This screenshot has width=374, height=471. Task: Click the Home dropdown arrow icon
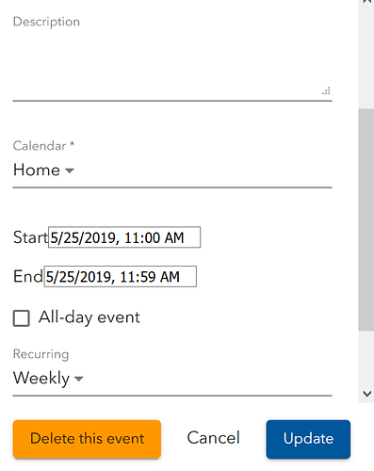[x=70, y=171]
